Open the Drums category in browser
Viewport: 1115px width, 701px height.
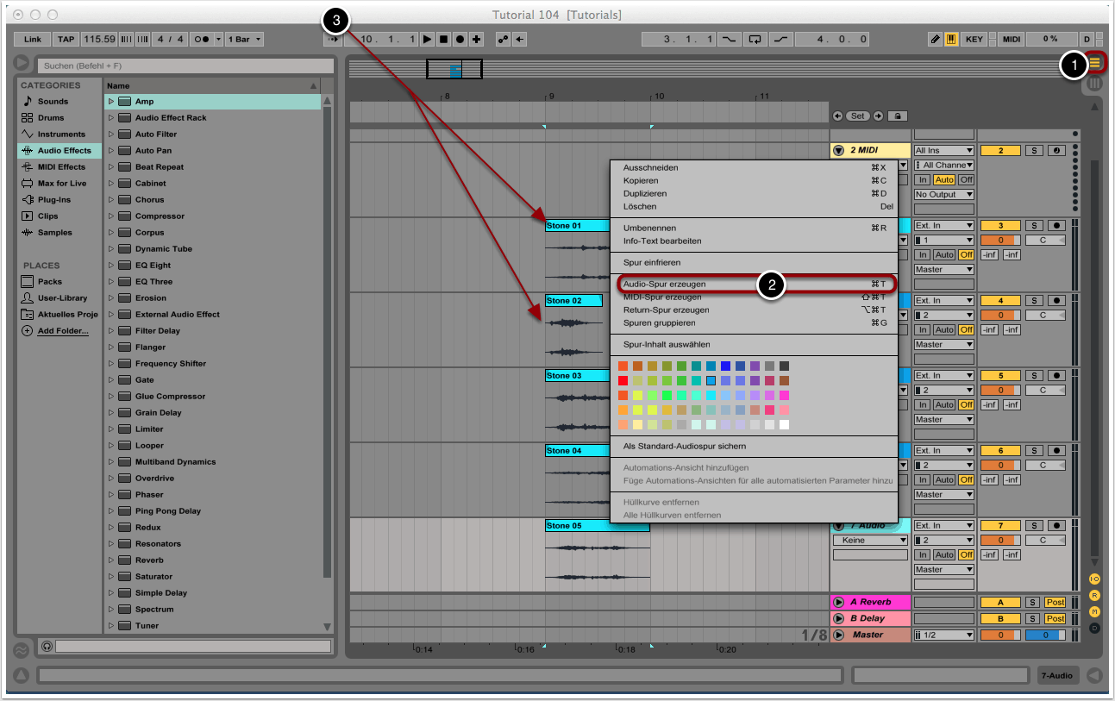click(52, 118)
